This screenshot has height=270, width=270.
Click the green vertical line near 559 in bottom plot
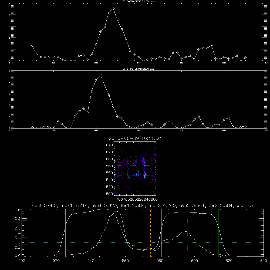click(x=124, y=233)
